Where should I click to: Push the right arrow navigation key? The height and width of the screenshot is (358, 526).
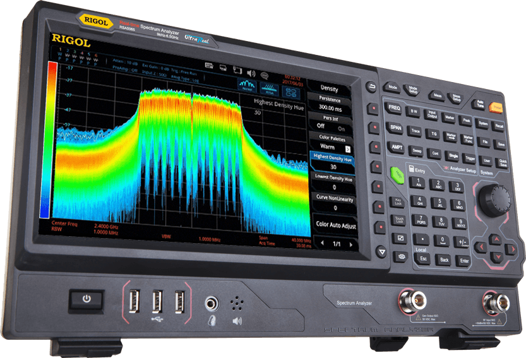pos(511,249)
